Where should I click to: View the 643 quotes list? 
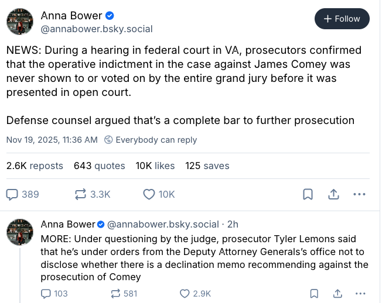[x=99, y=166]
